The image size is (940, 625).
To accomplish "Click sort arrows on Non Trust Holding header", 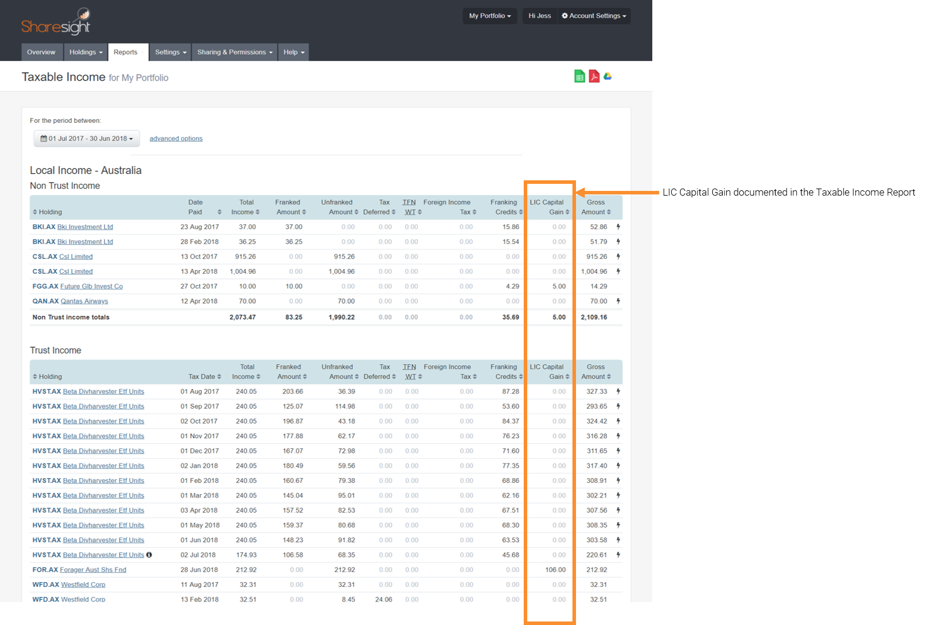I will tap(35, 212).
